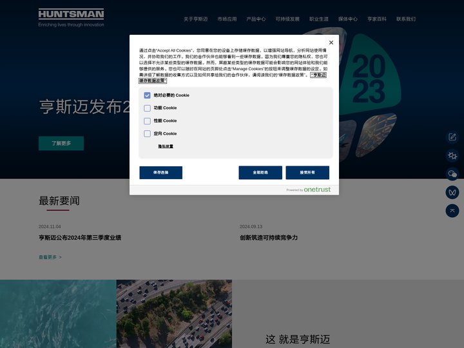Click the 查看更多 link
The width and height of the screenshot is (464, 348).
tap(50, 257)
